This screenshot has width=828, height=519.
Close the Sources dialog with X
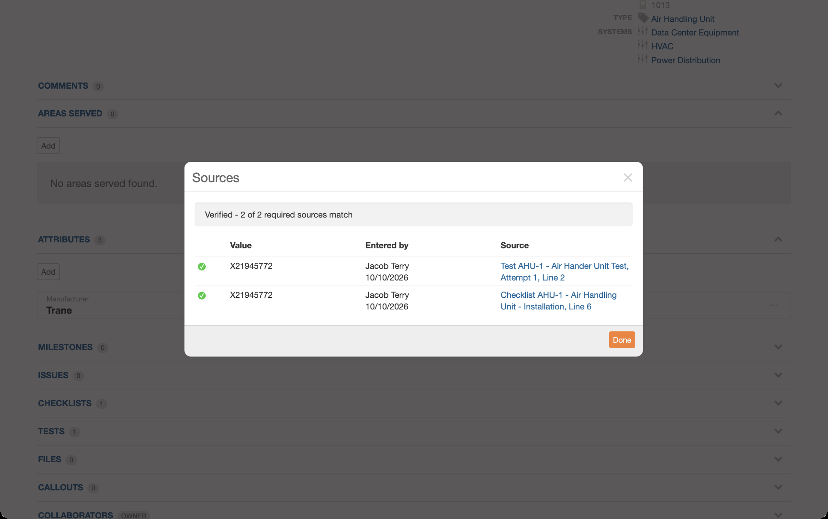click(628, 177)
